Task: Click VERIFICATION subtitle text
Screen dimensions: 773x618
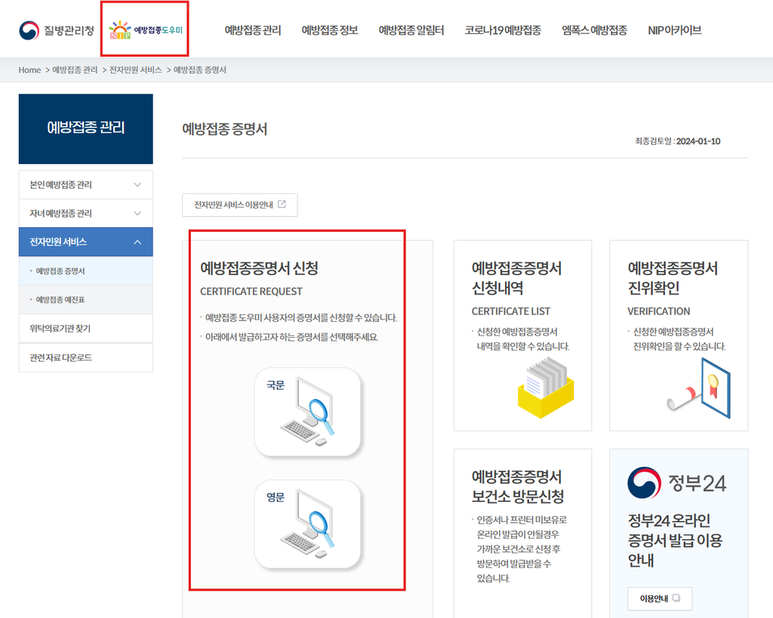Action: coord(658,311)
